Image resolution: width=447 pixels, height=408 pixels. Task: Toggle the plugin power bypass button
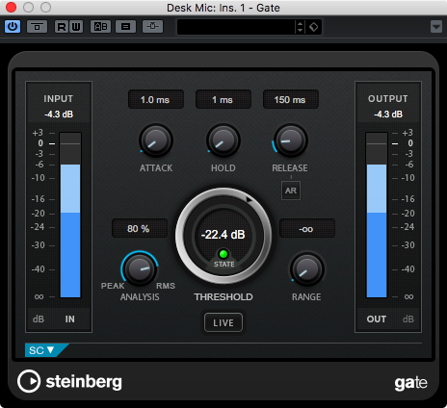pyautogui.click(x=13, y=27)
